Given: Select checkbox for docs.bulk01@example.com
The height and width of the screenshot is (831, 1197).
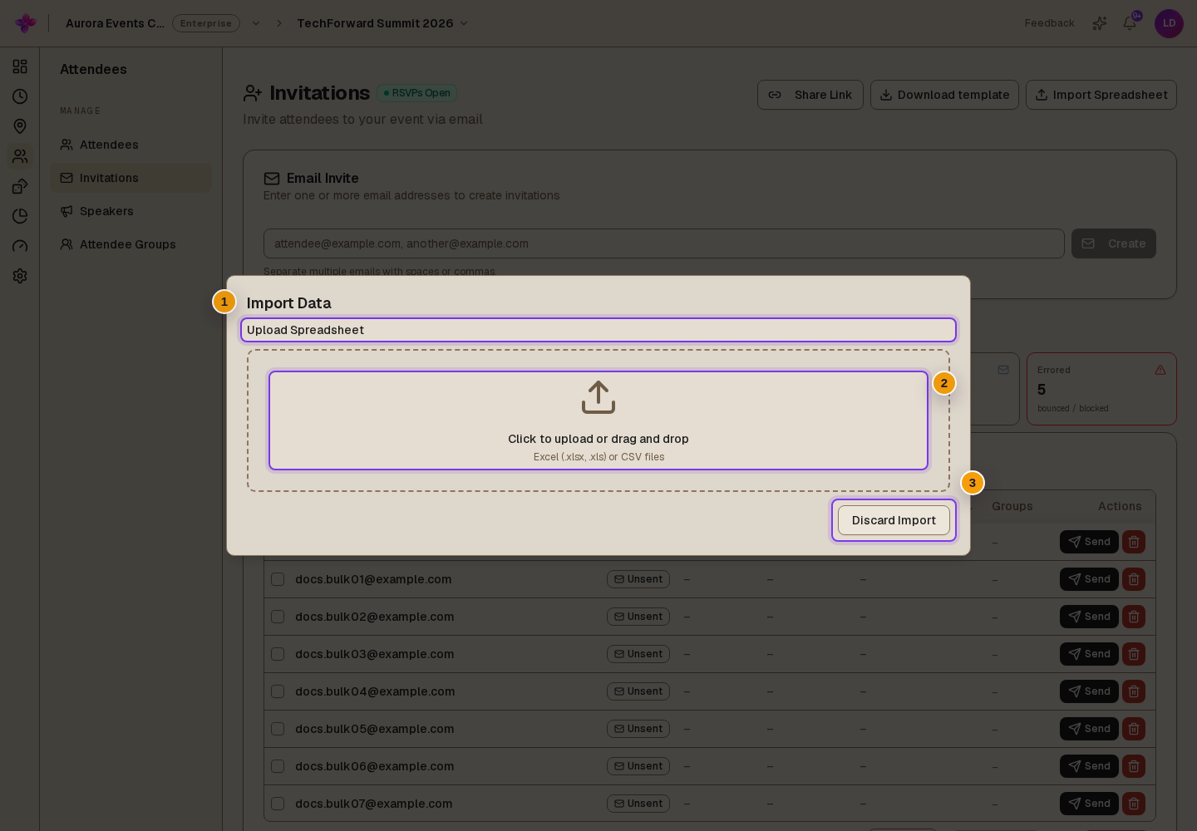Looking at the screenshot, I should coord(278,579).
